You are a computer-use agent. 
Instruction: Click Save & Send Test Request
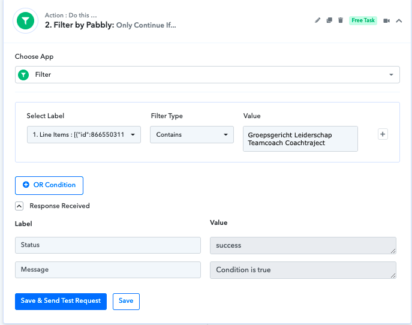click(61, 302)
